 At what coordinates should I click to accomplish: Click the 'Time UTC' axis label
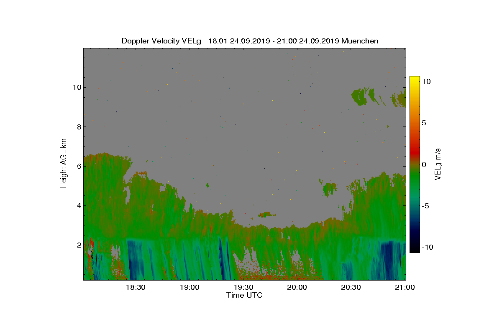245,295
